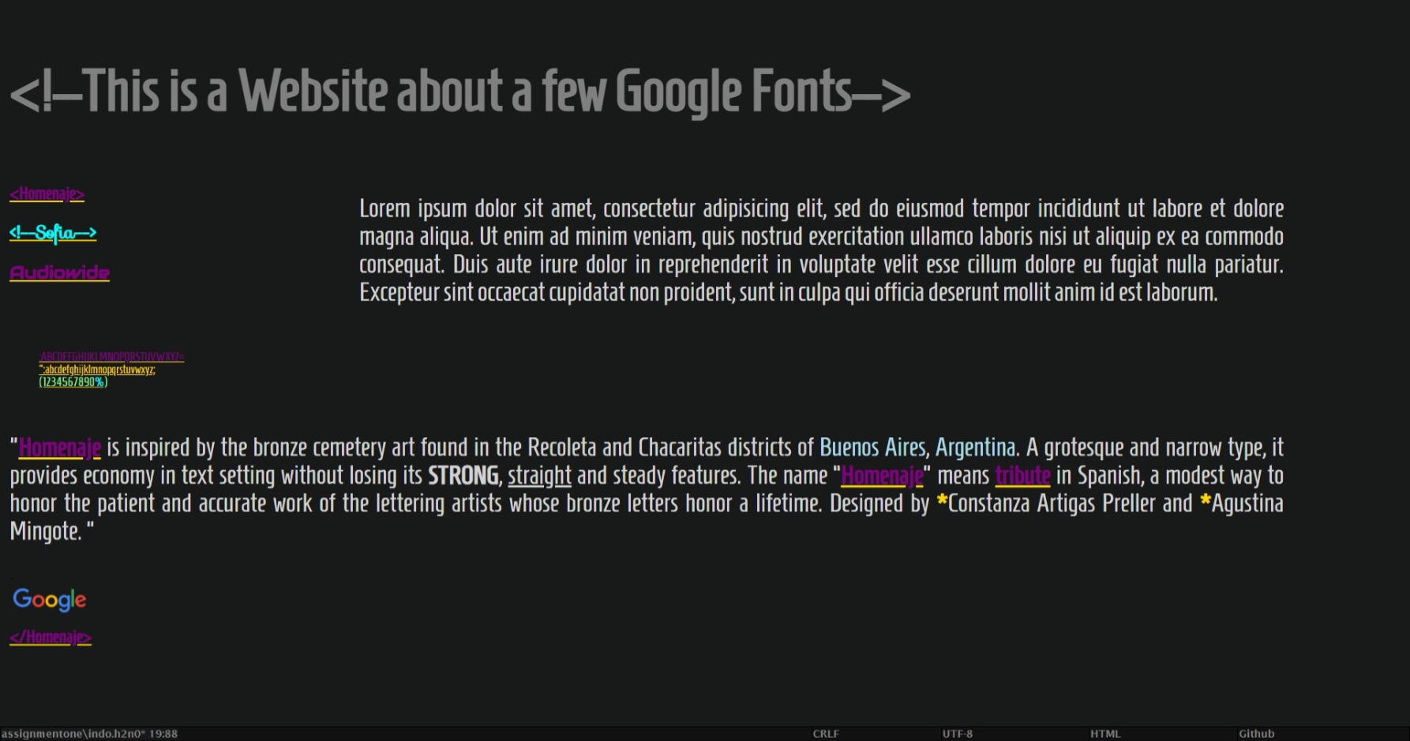
Task: Click the lowercase abcdefghijklmnopqrstuvwxyz sample link
Action: tap(99, 369)
